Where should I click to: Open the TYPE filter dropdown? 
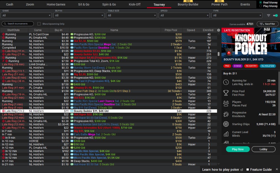tap(237, 15)
